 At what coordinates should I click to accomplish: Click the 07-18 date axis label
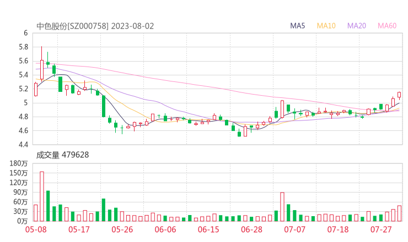pyautogui.click(x=338, y=229)
